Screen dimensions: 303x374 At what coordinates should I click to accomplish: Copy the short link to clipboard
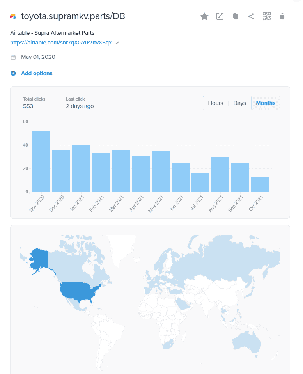(236, 16)
